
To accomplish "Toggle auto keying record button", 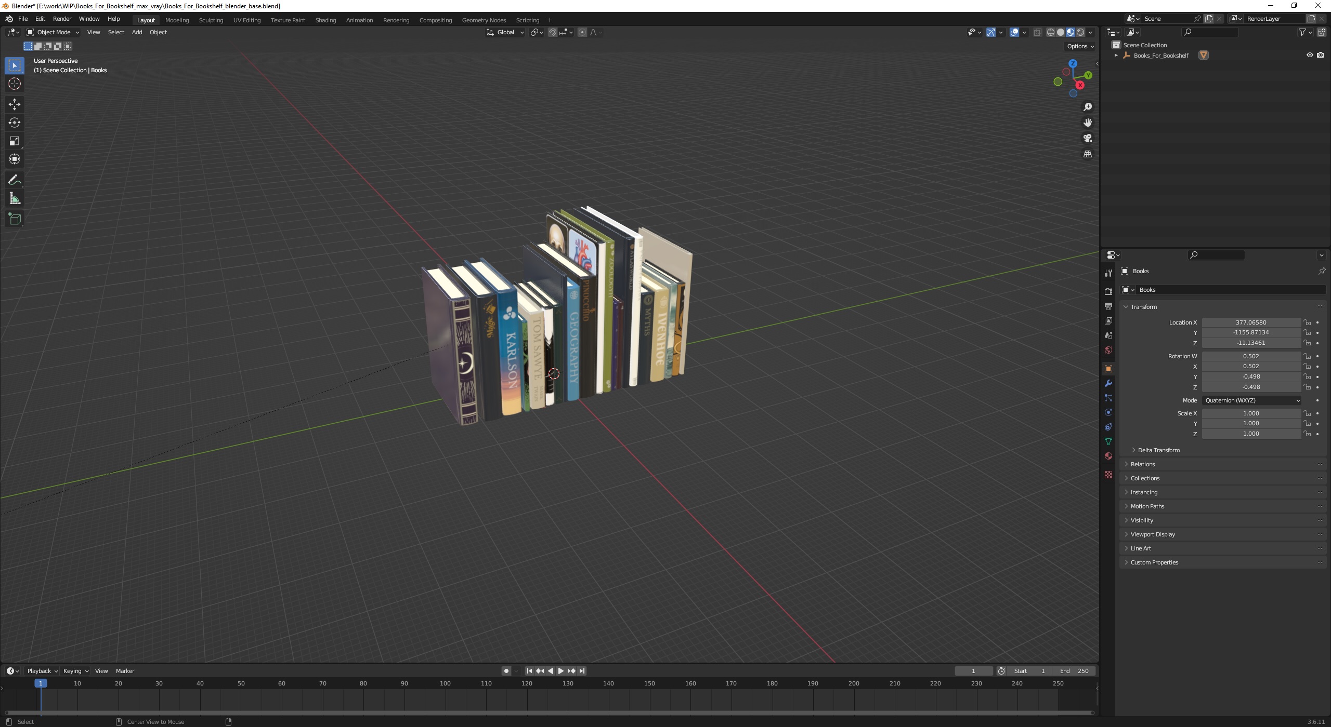I will 506,671.
